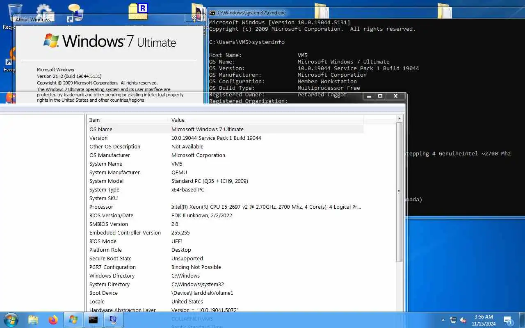Image resolution: width=525 pixels, height=328 pixels.
Task: Select the System Name row
Action: point(225,164)
